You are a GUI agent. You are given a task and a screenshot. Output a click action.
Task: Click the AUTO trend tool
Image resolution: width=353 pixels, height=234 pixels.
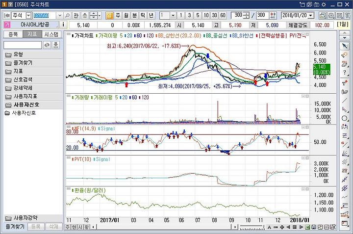345,214
